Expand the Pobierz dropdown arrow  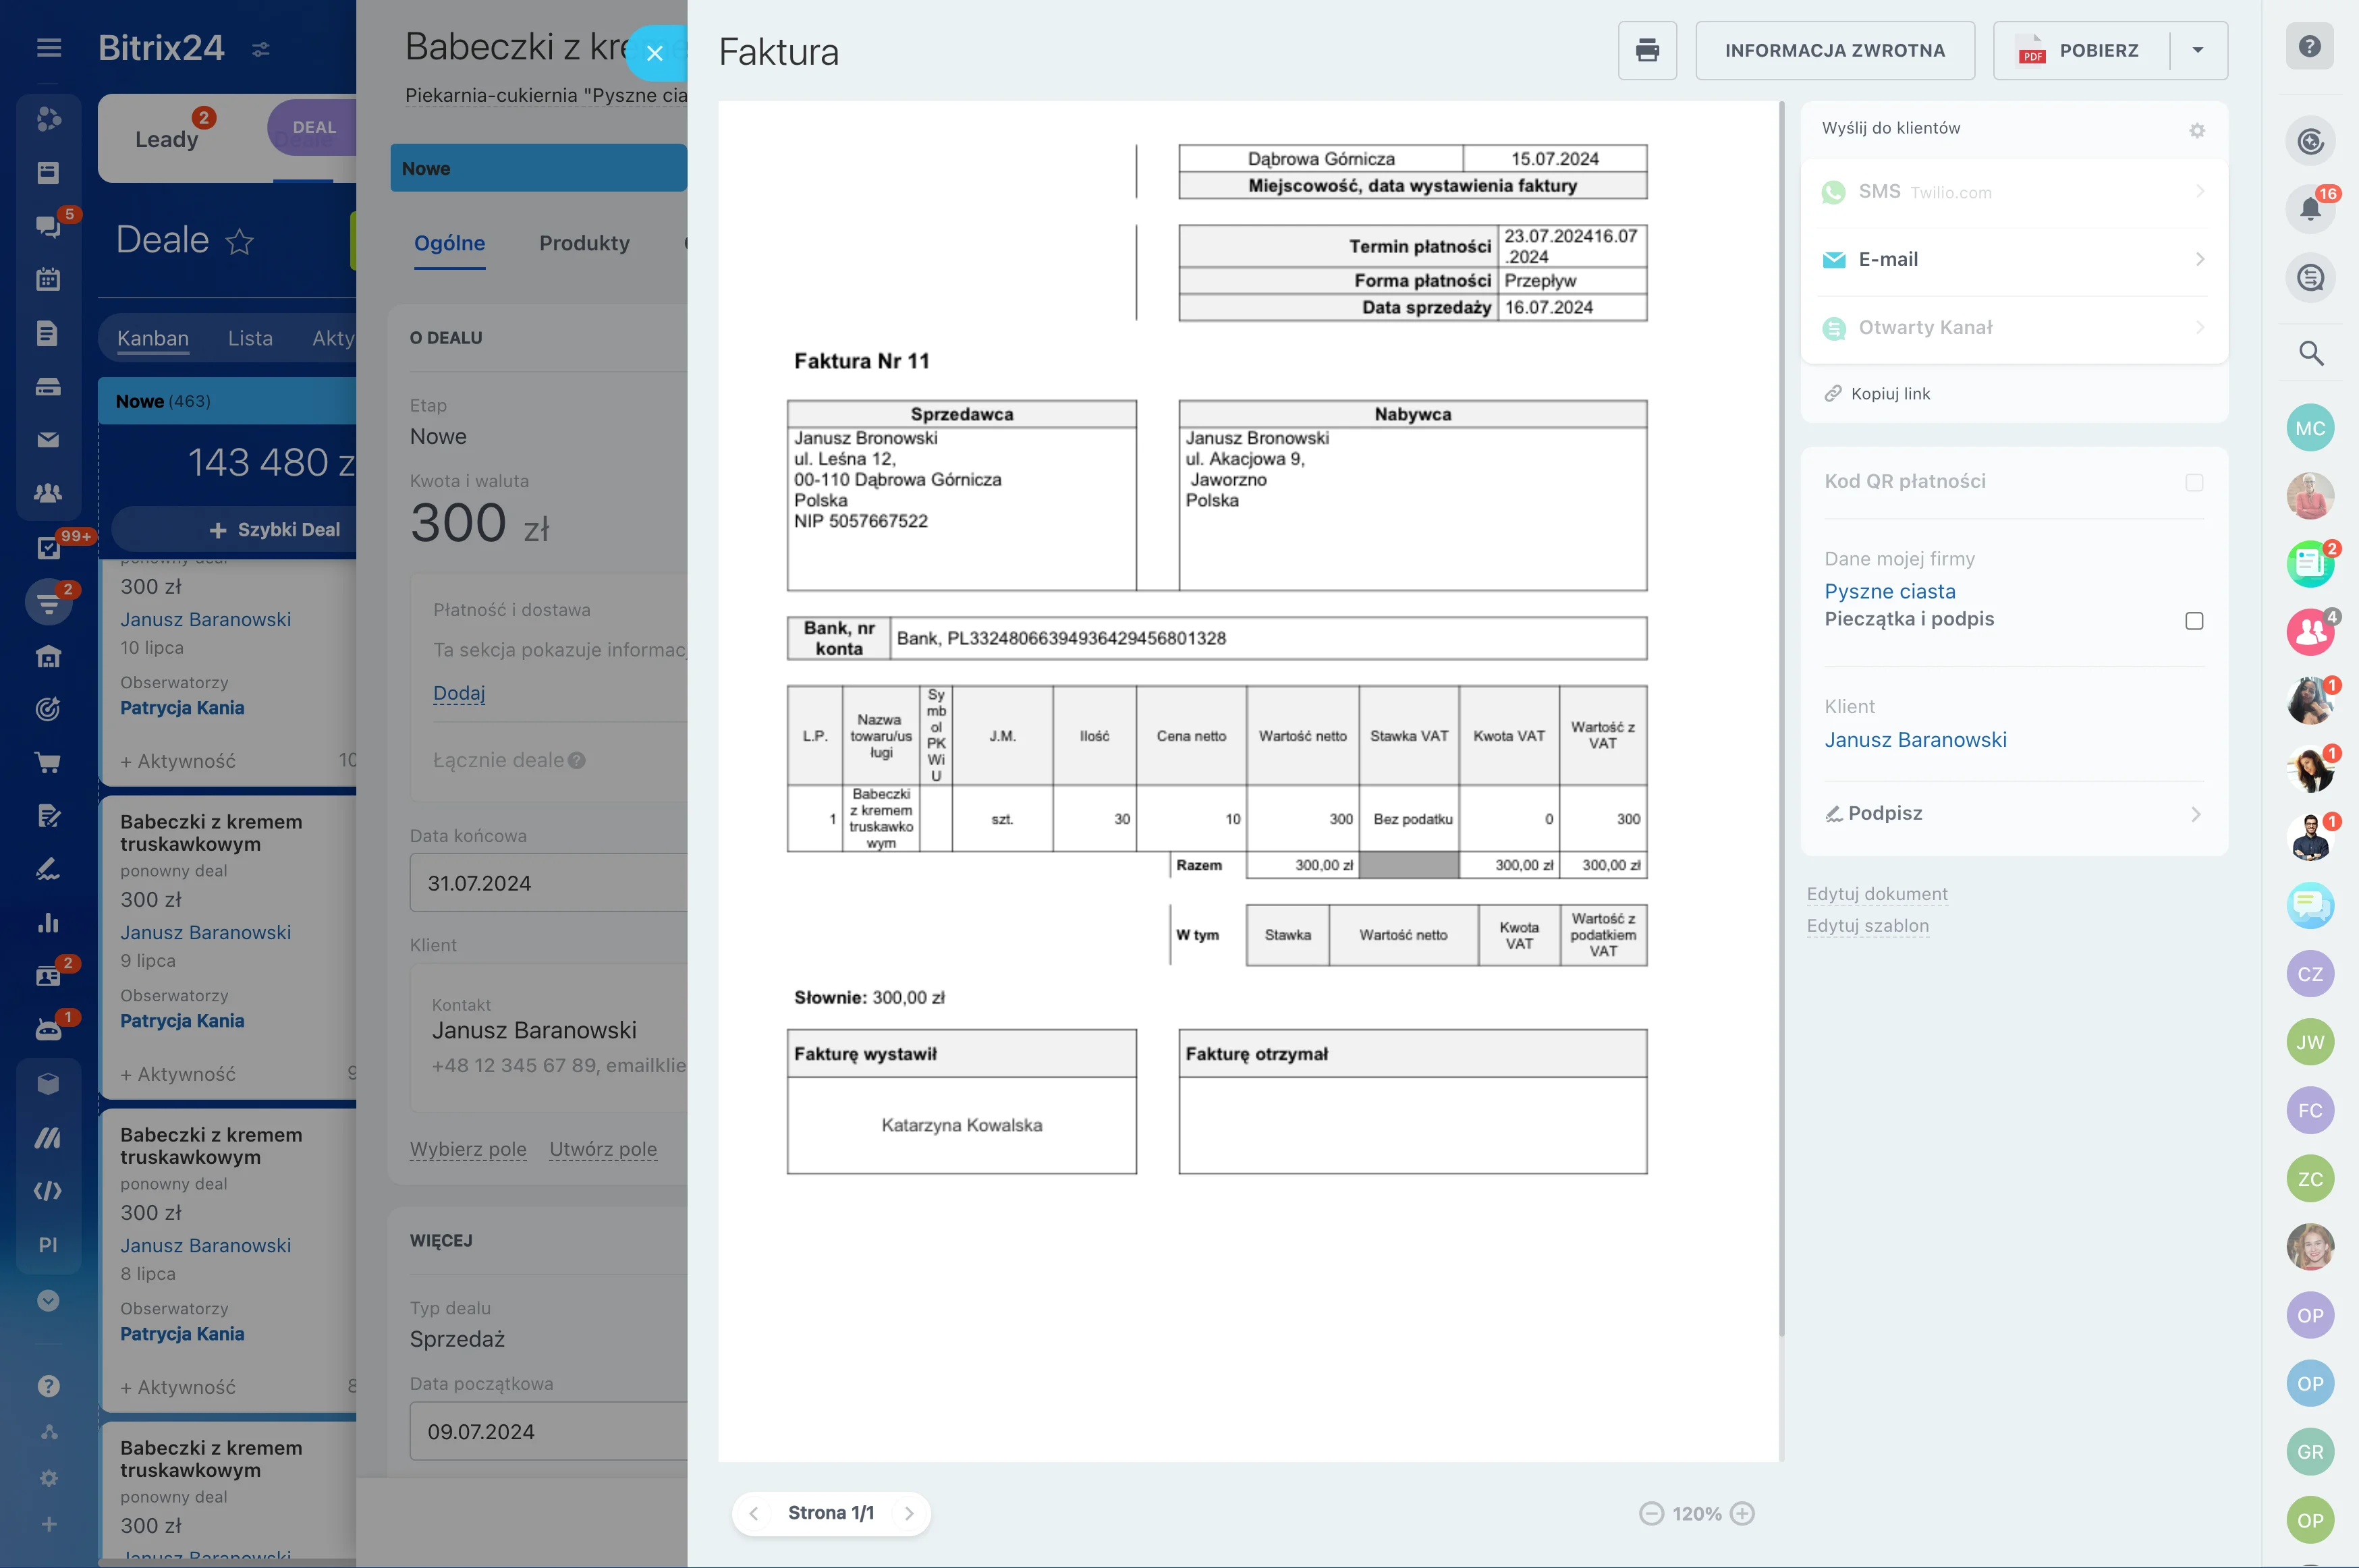2197,50
